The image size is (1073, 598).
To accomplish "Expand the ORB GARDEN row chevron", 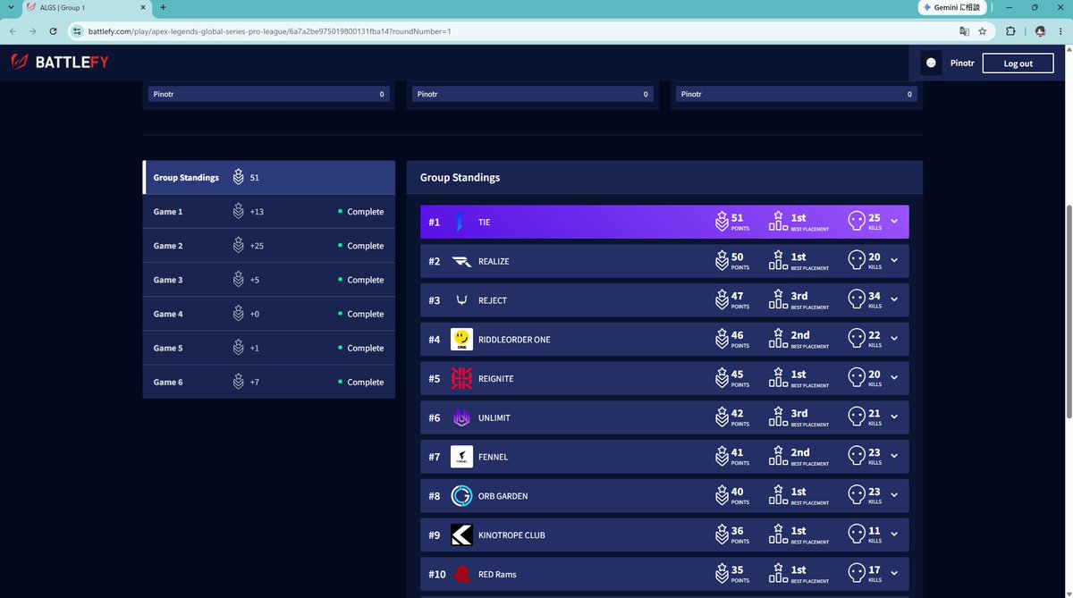I will click(894, 496).
